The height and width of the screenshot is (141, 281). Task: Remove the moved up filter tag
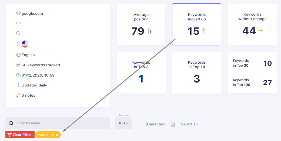(x=57, y=135)
